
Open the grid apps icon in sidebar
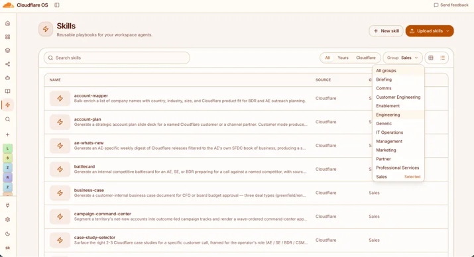[7, 37]
